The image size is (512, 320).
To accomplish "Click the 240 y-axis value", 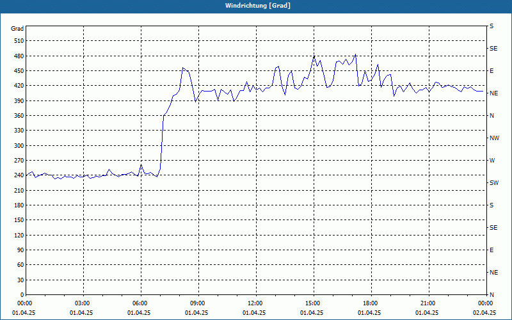I will point(19,175).
